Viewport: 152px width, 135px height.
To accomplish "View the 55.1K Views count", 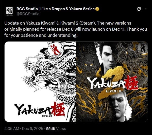I will (x=56, y=129).
